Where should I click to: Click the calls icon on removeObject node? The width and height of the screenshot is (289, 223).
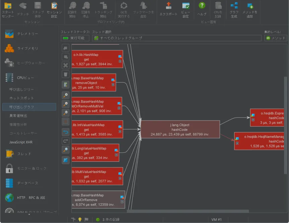pyautogui.click(x=113, y=80)
